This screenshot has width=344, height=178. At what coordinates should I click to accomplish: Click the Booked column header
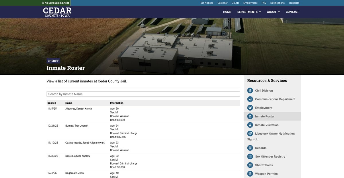coord(52,103)
